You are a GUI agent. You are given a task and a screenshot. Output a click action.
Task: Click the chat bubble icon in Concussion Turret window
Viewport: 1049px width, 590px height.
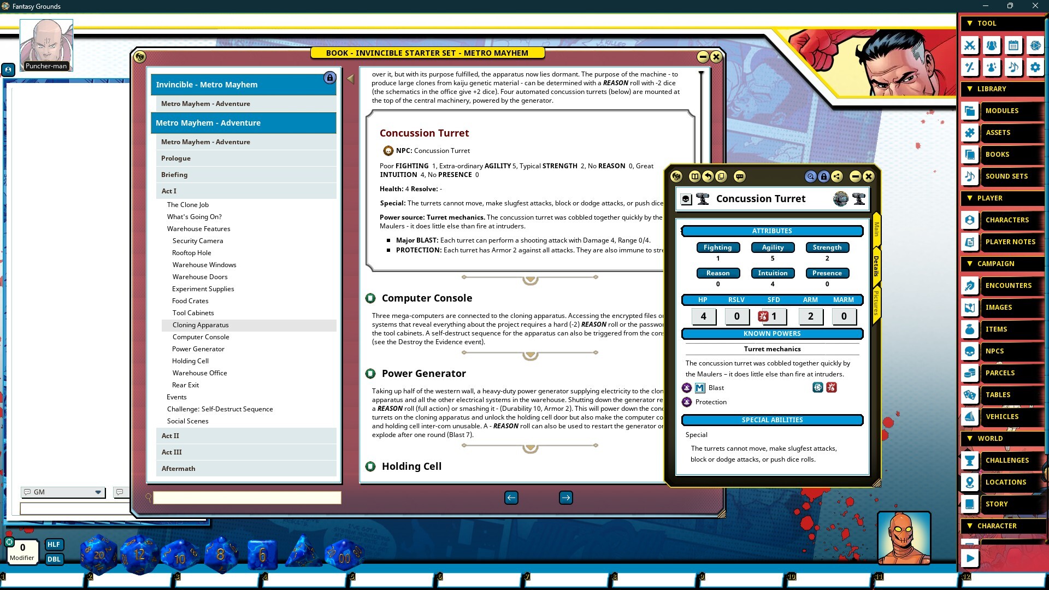pos(740,176)
